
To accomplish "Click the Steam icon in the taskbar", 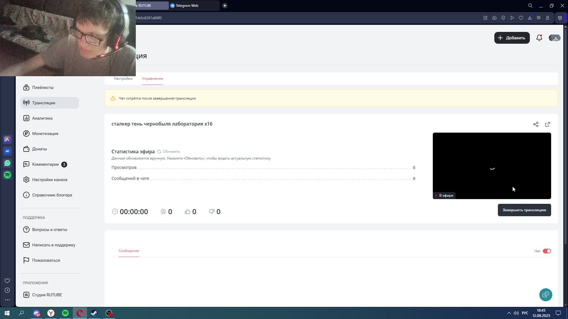I will [x=94, y=313].
